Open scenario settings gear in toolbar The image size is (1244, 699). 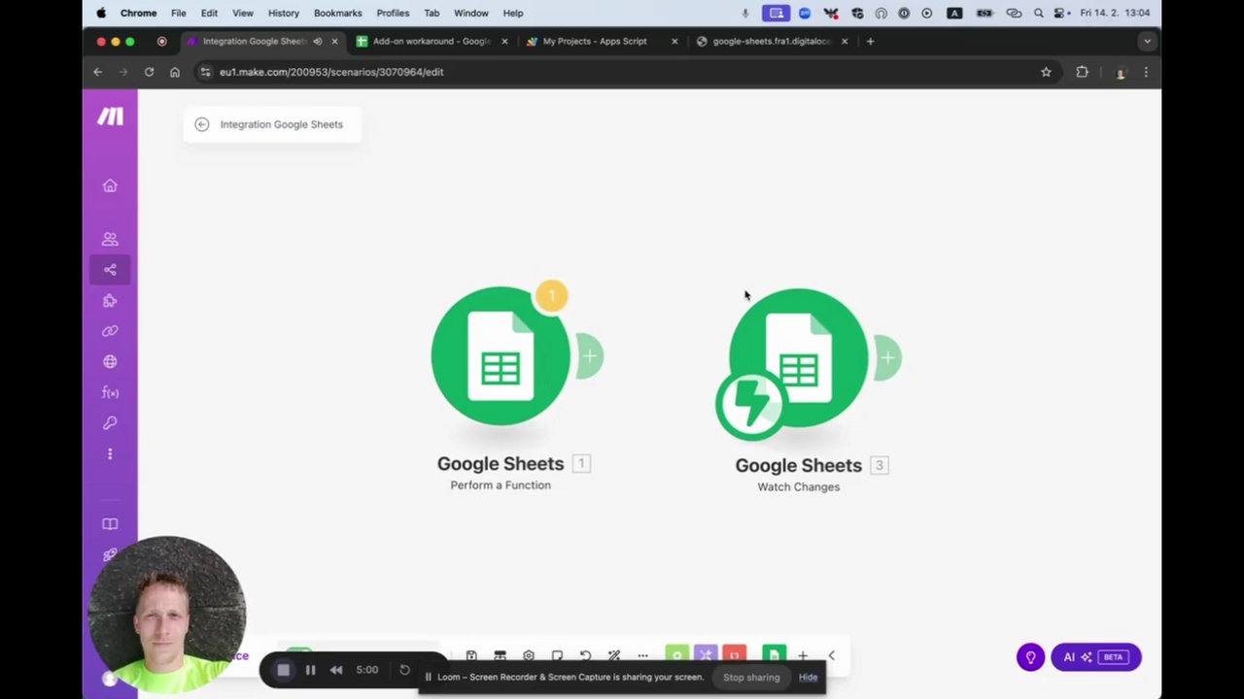tap(529, 656)
